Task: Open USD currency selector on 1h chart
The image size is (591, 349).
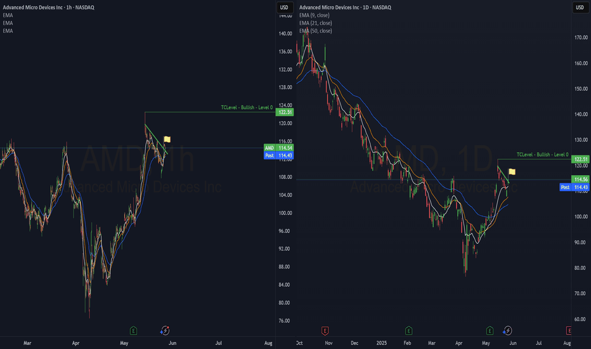Action: [x=284, y=7]
